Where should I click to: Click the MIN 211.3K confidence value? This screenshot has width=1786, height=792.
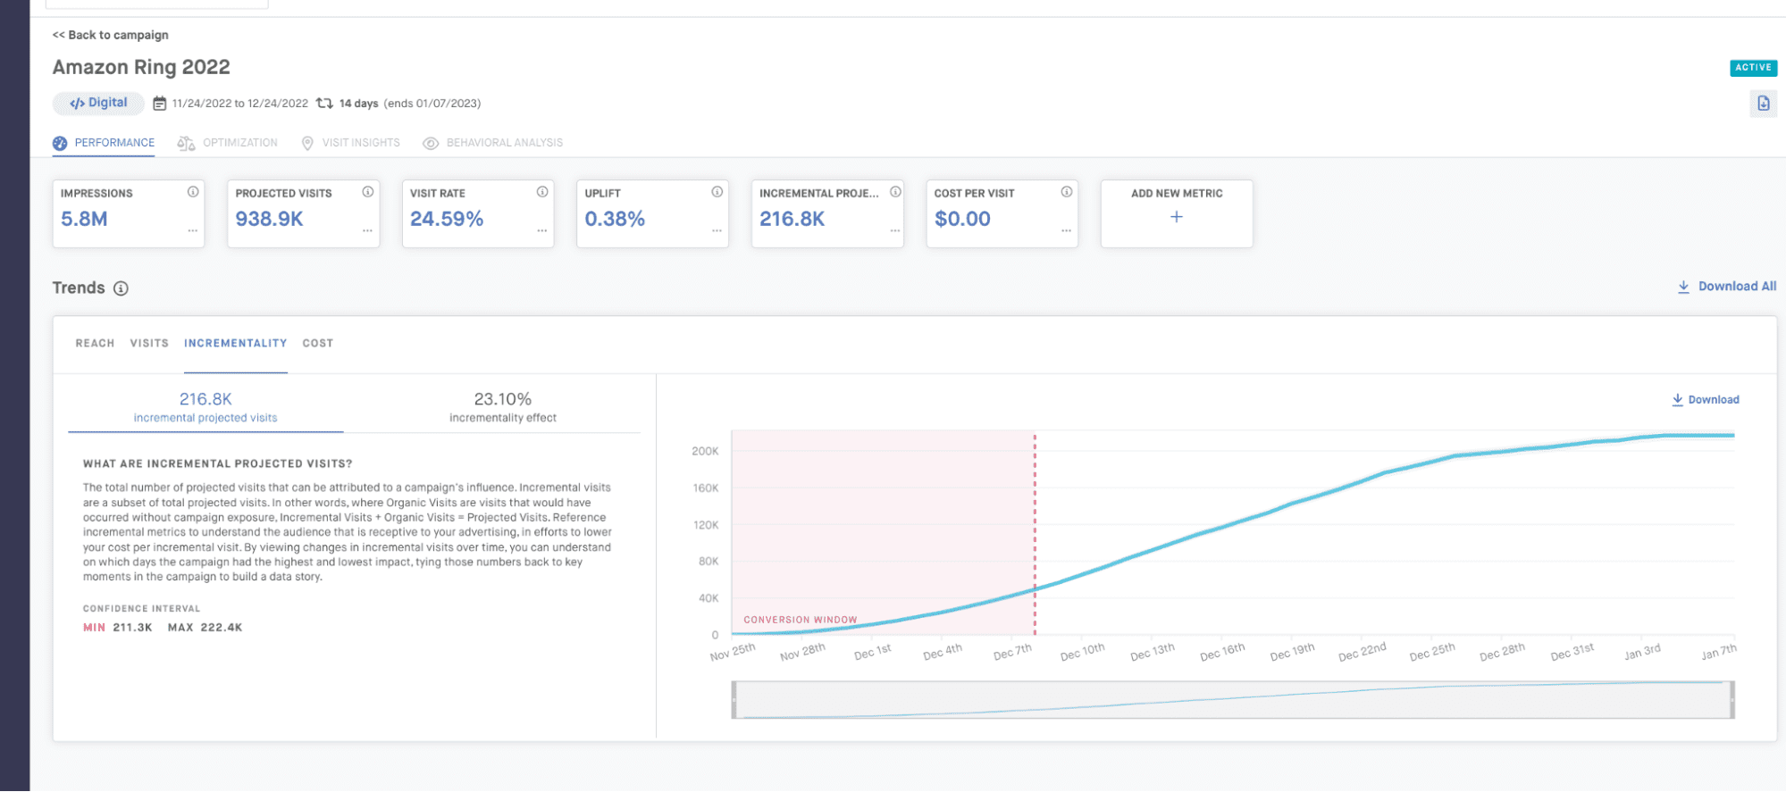[118, 628]
